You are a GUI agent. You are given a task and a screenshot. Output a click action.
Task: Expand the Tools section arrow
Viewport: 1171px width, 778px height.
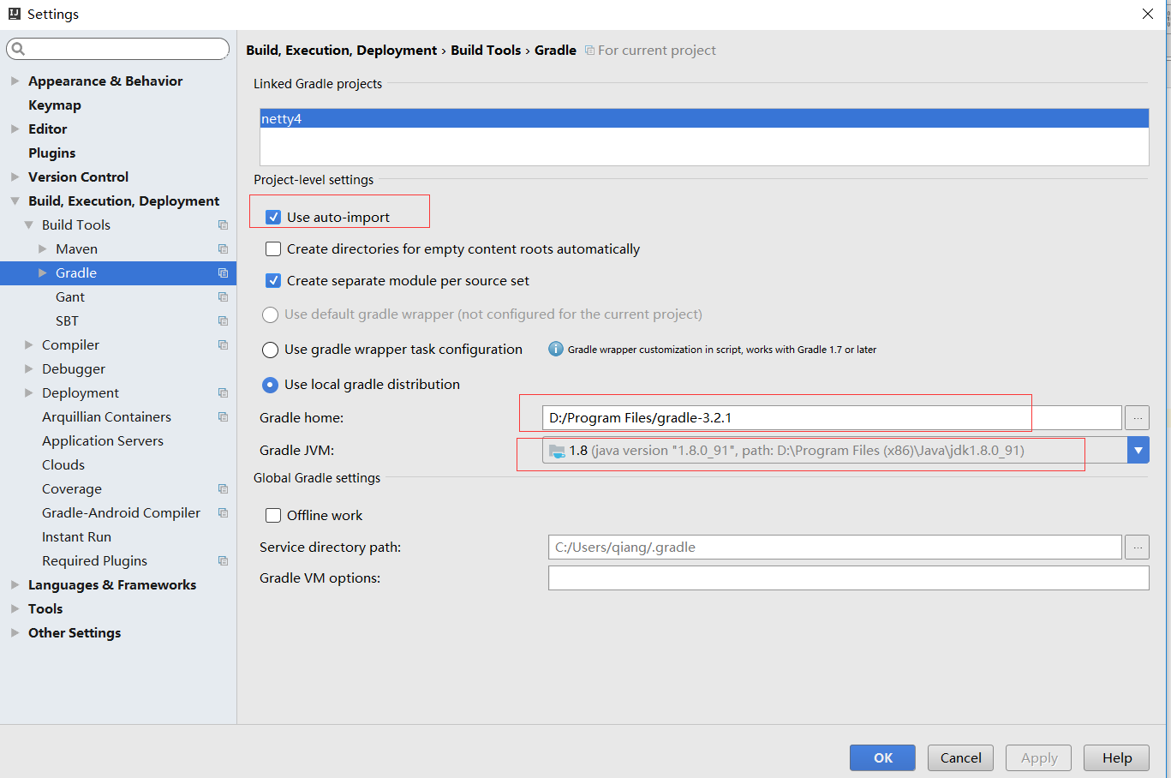(15, 608)
